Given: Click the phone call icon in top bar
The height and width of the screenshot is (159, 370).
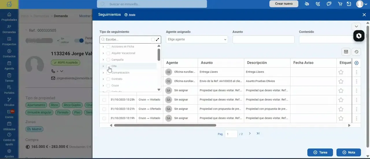Looking at the screenshot, I should point(318,4).
